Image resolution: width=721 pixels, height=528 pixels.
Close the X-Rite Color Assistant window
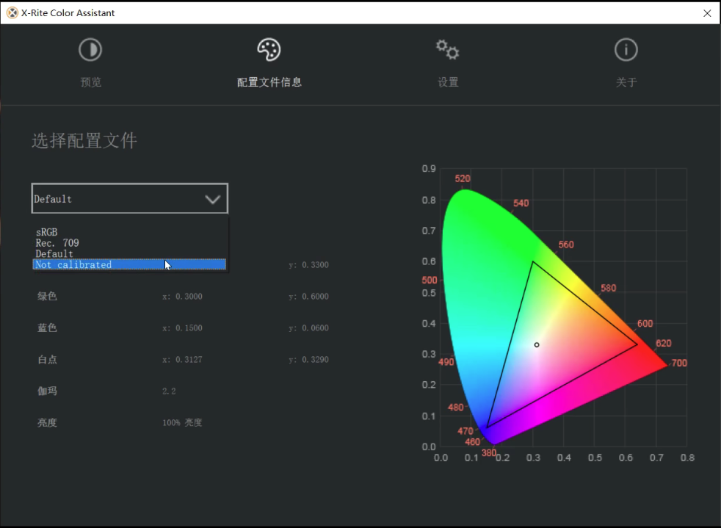707,12
